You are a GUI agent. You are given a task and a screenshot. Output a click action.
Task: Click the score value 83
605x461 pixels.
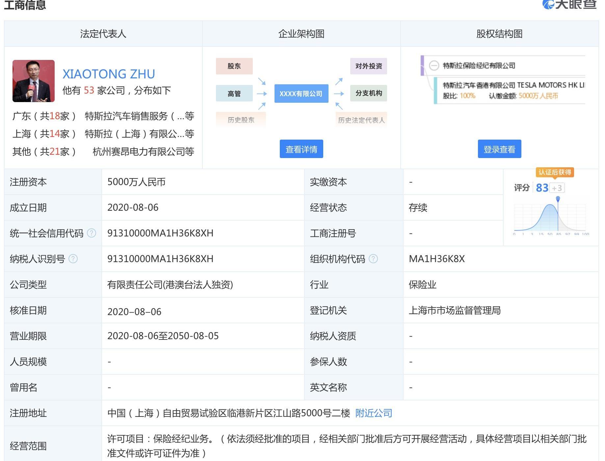pyautogui.click(x=542, y=188)
